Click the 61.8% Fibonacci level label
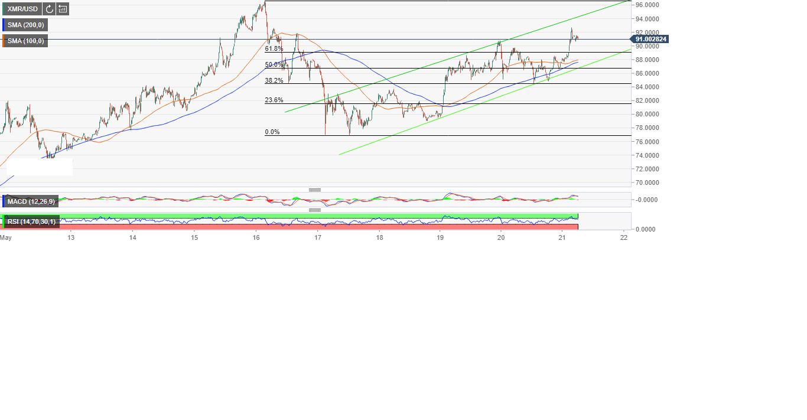The image size is (807, 420). coord(274,48)
